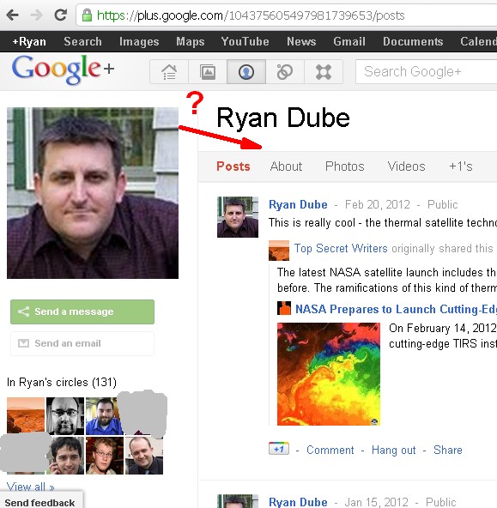Click the Jan 15, 2012 post date
The height and width of the screenshot is (508, 497).
377,502
